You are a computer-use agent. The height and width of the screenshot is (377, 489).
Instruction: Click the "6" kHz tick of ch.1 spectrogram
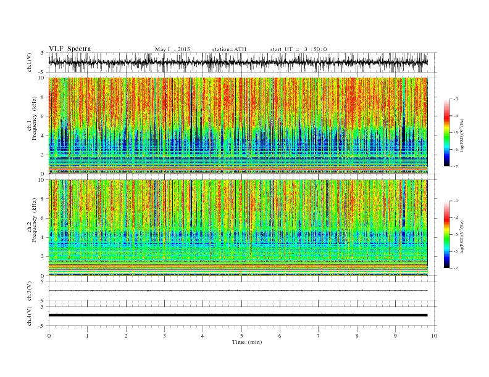click(43, 116)
